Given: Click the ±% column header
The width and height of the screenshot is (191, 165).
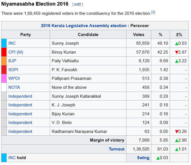Looking at the screenshot, I should (x=179, y=35).
